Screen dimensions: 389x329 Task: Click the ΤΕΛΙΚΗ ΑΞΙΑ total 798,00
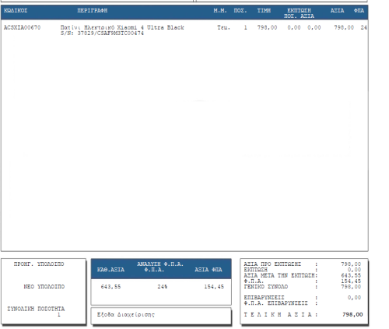352,315
